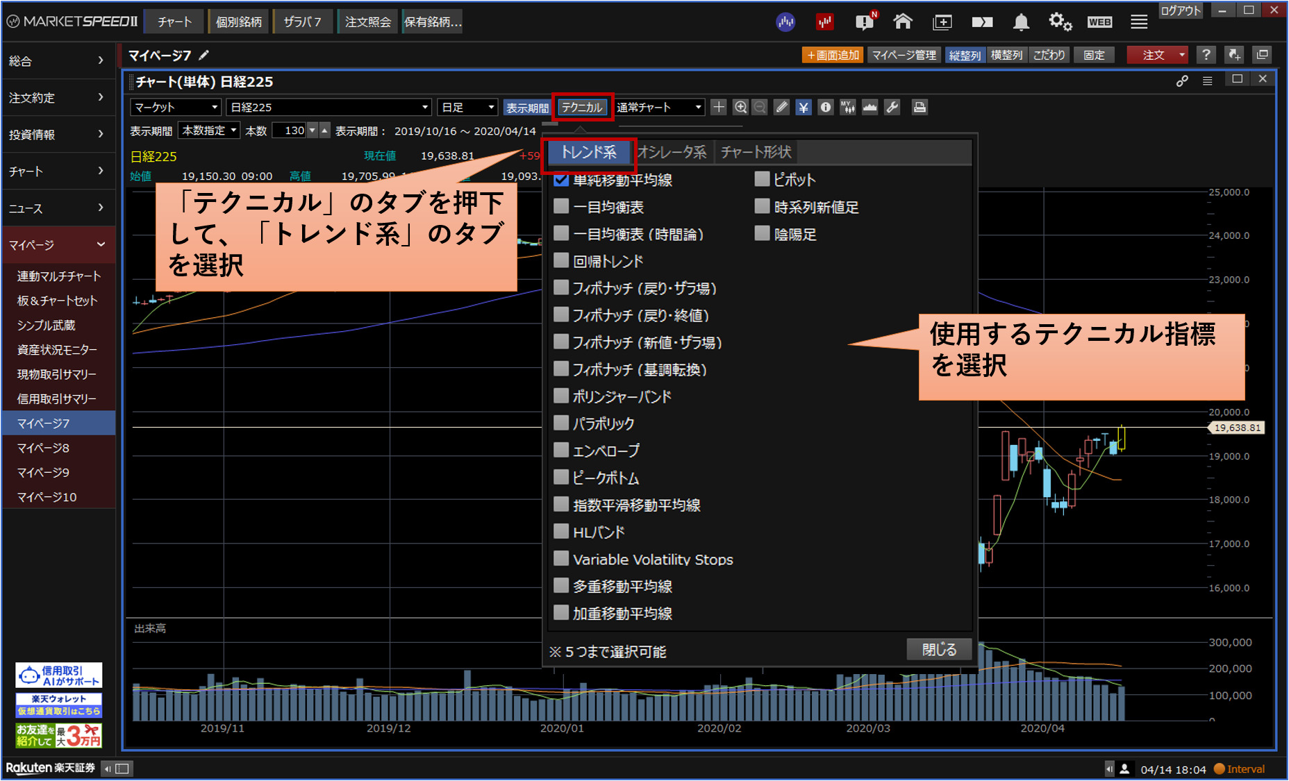Open the 日足 timeframe dropdown
1289x781 pixels.
coord(467,108)
